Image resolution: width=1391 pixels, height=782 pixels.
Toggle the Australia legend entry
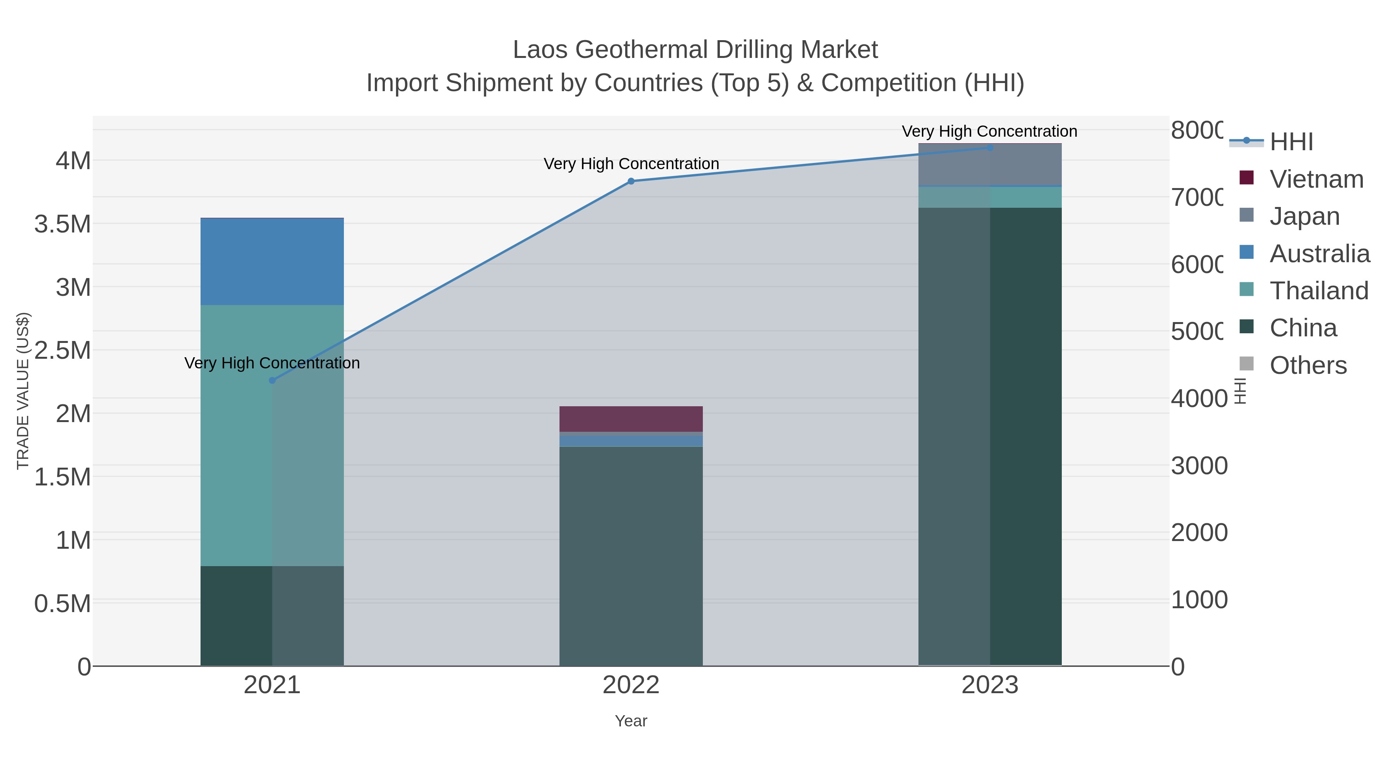1304,253
